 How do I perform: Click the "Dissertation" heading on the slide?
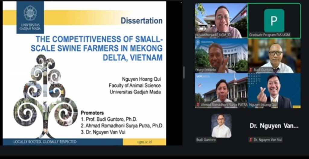point(142,21)
